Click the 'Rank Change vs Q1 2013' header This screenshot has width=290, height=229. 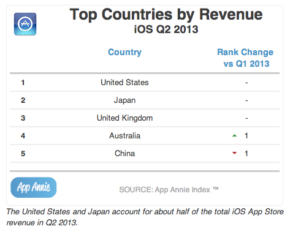[245, 58]
